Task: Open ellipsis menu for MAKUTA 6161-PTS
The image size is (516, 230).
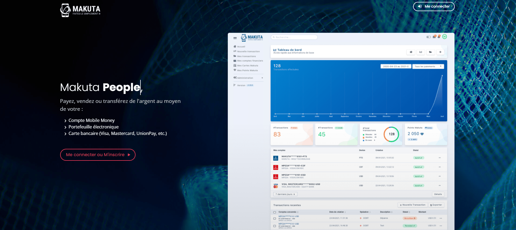Action: tap(440, 158)
